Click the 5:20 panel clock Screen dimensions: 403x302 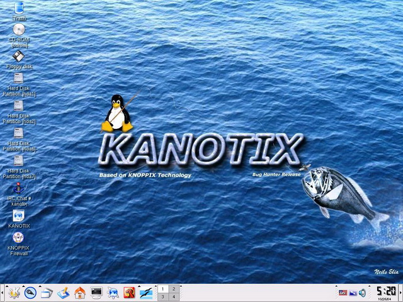click(386, 291)
